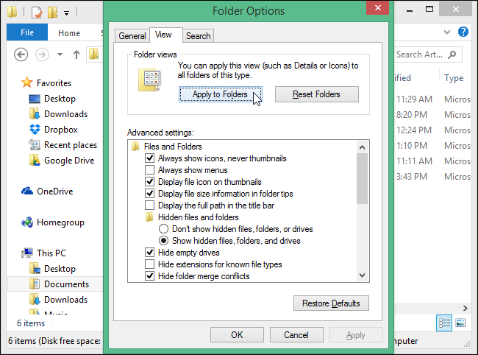478x355 pixels.
Task: Switch to the Search tab
Action: 199,35
